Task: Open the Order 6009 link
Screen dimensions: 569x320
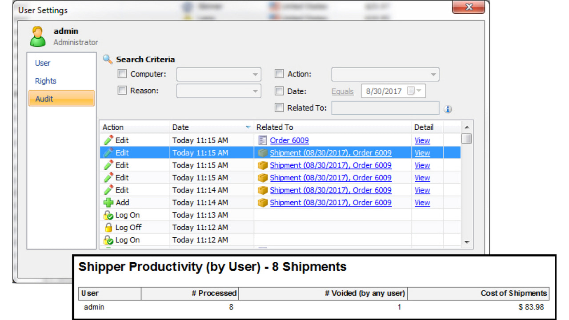Action: coord(289,140)
